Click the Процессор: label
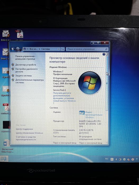The image size is (139, 185). (x=59, y=121)
